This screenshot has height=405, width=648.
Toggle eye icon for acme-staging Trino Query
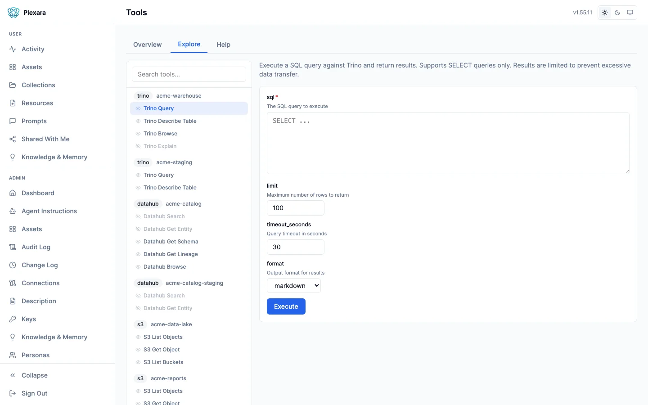(138, 175)
